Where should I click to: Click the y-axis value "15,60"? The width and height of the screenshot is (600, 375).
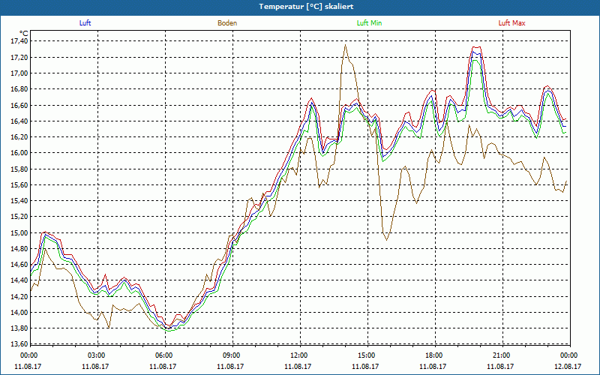20,184
